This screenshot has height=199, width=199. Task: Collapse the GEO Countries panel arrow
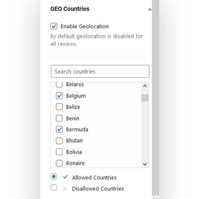150,9
